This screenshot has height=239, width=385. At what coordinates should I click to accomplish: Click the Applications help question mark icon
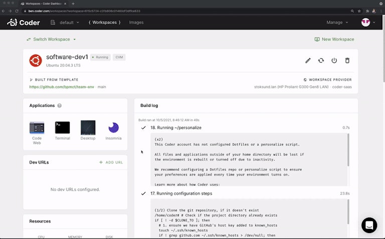[60, 105]
